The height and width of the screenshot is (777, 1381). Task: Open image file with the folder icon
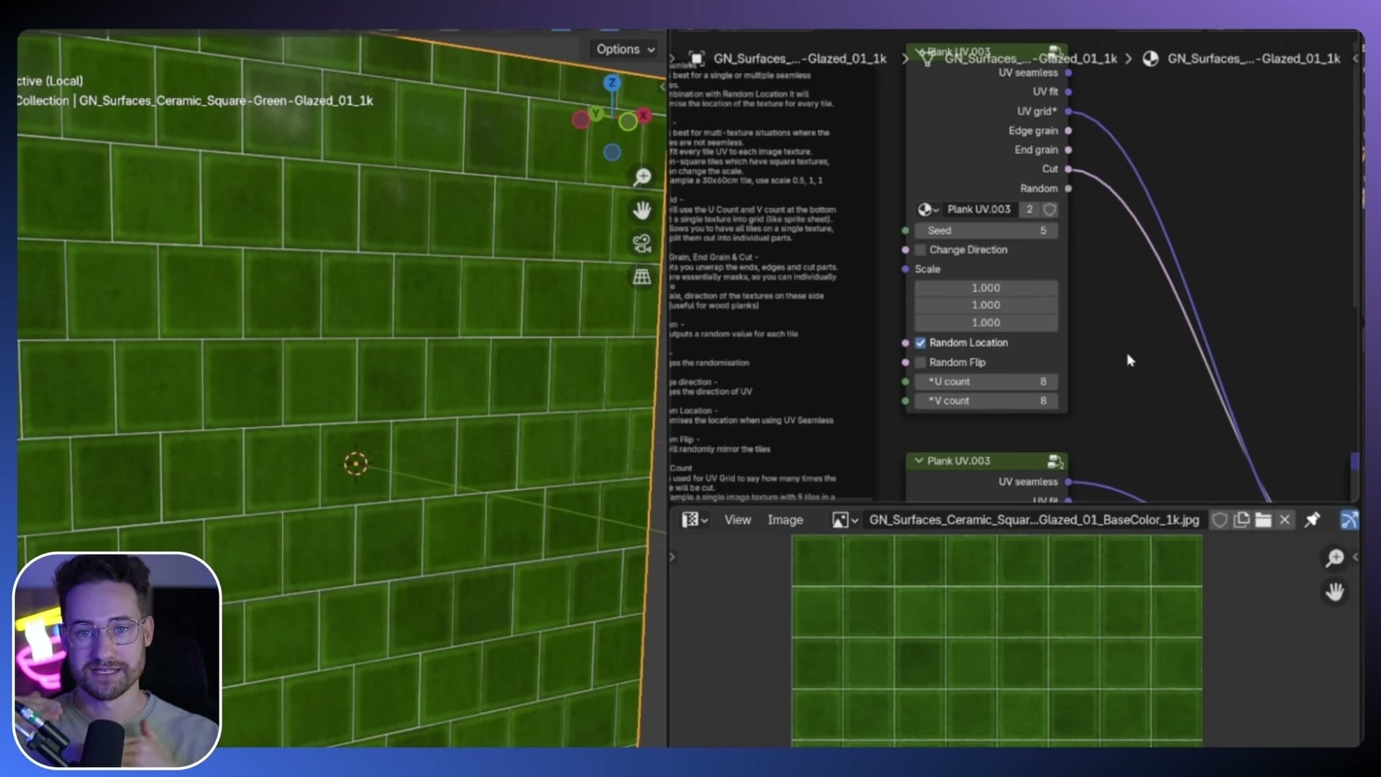click(1263, 519)
